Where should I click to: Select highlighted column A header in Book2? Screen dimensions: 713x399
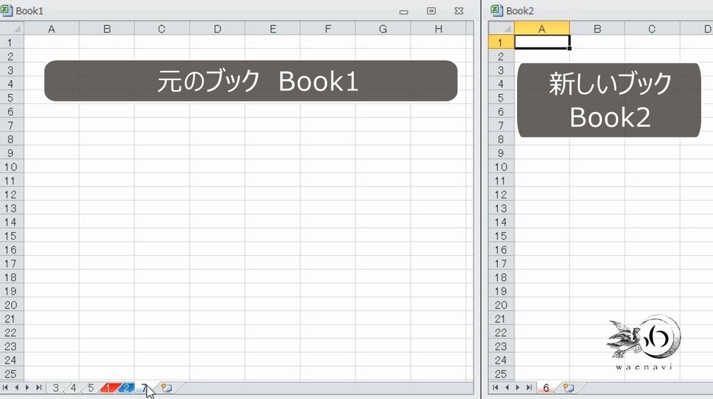pyautogui.click(x=542, y=28)
